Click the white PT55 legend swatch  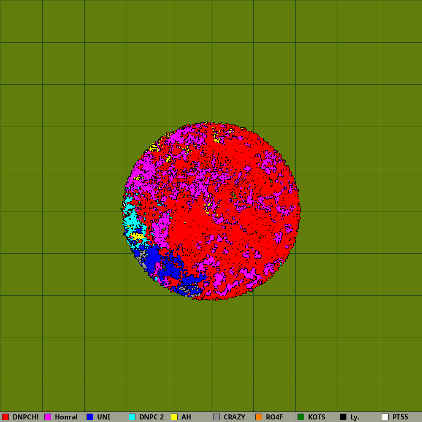[385, 417]
